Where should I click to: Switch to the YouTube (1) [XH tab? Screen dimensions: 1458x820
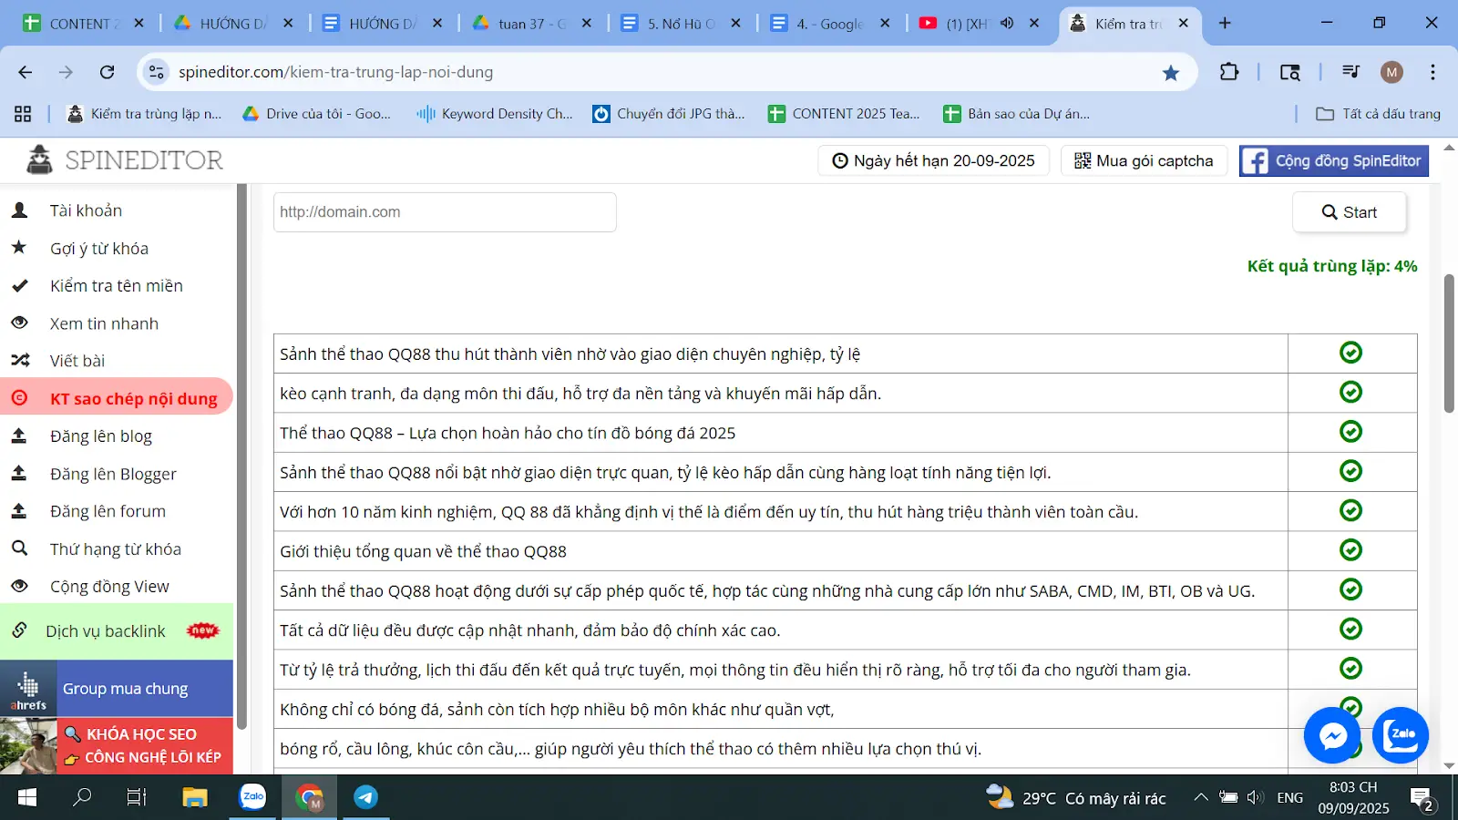pos(980,24)
